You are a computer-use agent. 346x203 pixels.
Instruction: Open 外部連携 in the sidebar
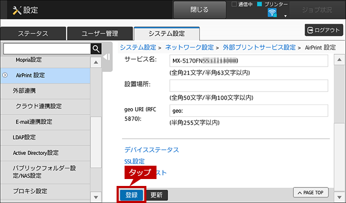[45, 91]
